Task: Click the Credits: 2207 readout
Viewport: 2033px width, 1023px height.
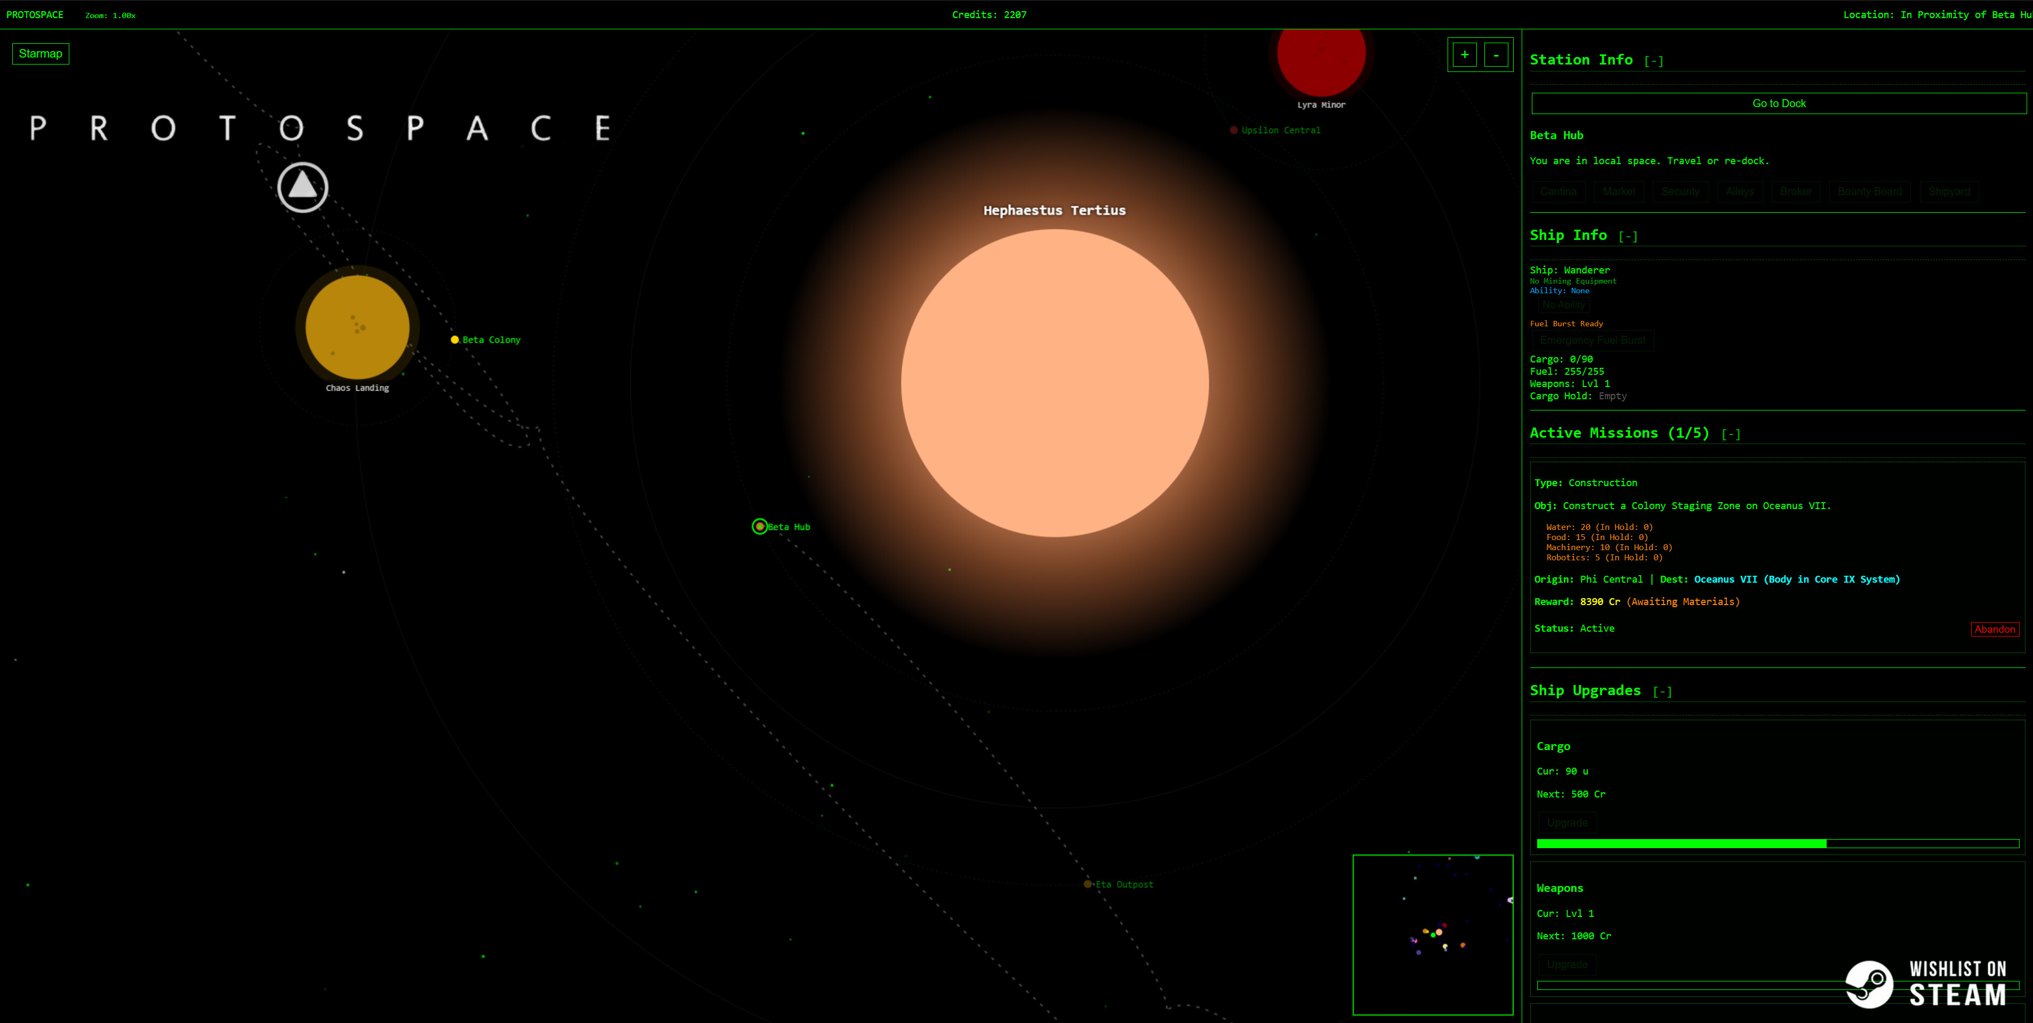Action: click(x=989, y=15)
